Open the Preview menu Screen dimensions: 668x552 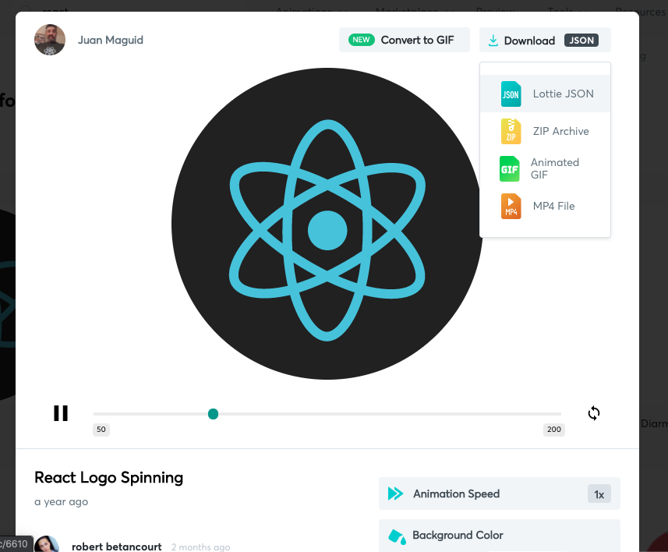click(x=494, y=12)
